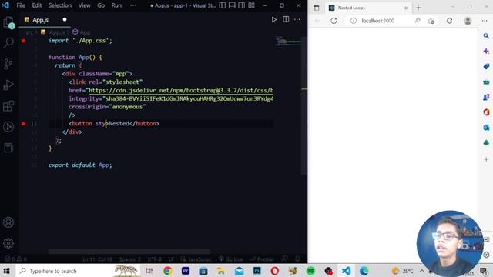Click the editor horizontal scrollbar
This screenshot has width=493, height=277.
coord(129,252)
